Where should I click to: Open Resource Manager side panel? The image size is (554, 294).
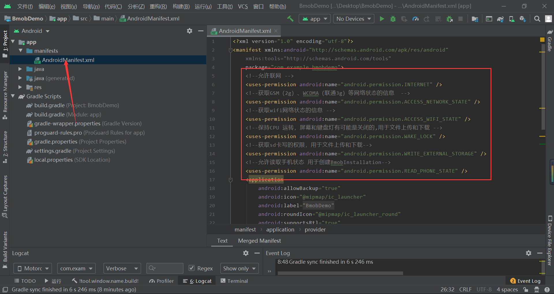[5, 95]
